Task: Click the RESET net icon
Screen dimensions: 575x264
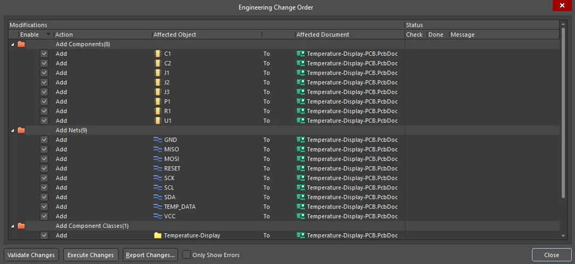Action: point(158,168)
